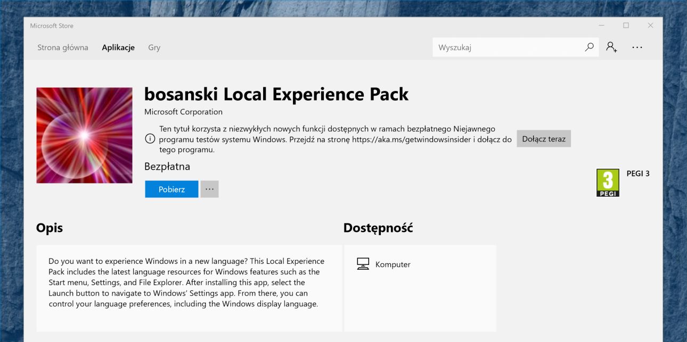This screenshot has height=342, width=687.
Task: Click the Dołącz teraz button
Action: click(x=544, y=139)
